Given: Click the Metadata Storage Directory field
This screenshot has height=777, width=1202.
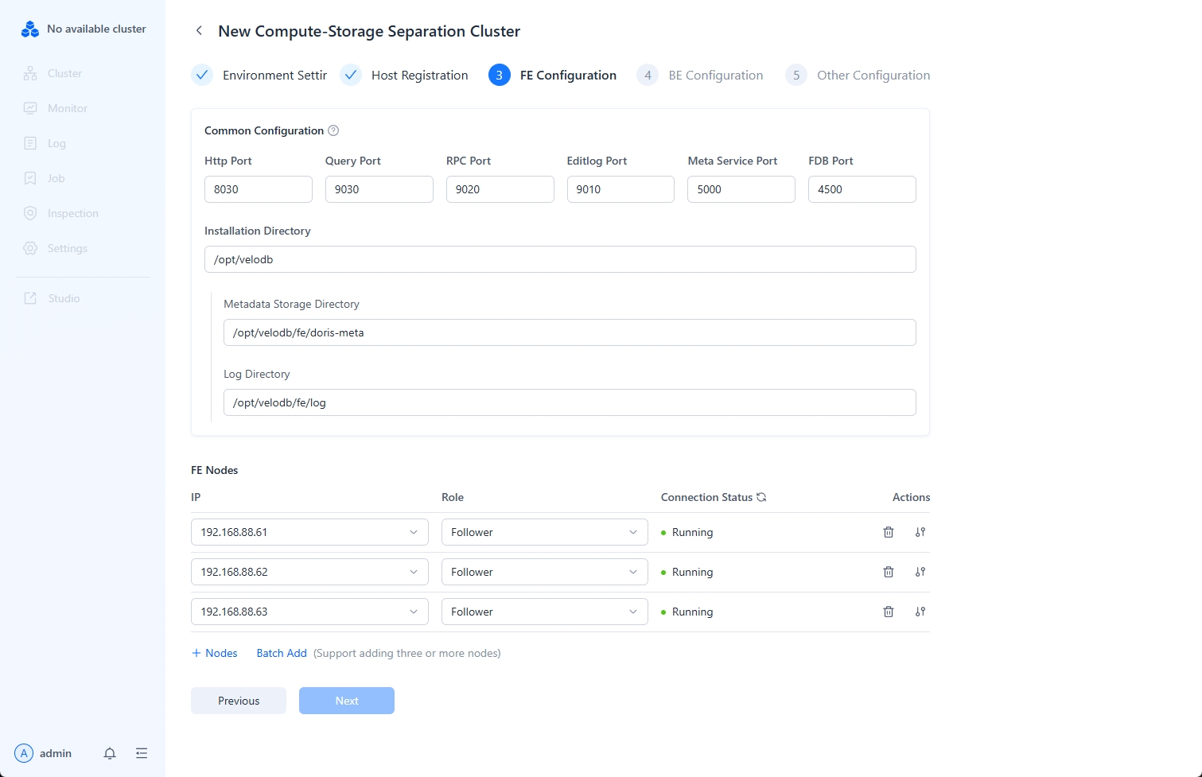Looking at the screenshot, I should pos(569,332).
